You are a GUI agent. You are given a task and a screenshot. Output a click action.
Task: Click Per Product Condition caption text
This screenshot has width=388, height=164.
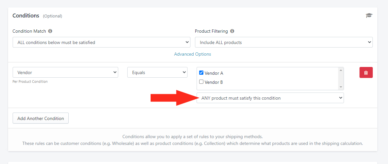[x=30, y=82]
